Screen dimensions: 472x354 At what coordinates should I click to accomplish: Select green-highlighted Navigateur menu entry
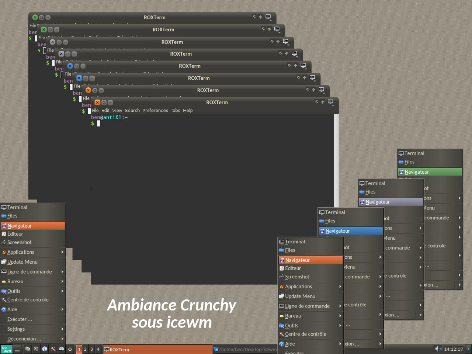pos(430,172)
